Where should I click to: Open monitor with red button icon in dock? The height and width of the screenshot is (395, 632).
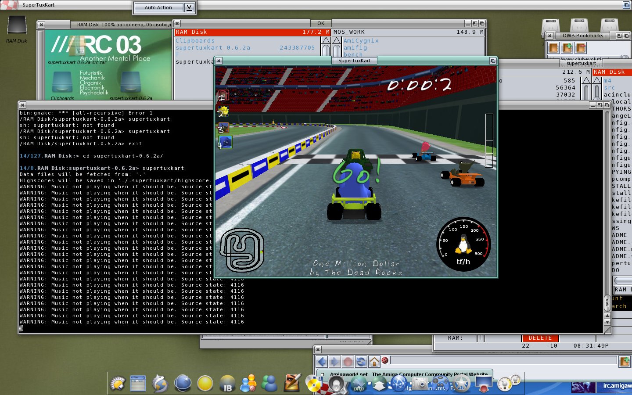[x=484, y=384]
